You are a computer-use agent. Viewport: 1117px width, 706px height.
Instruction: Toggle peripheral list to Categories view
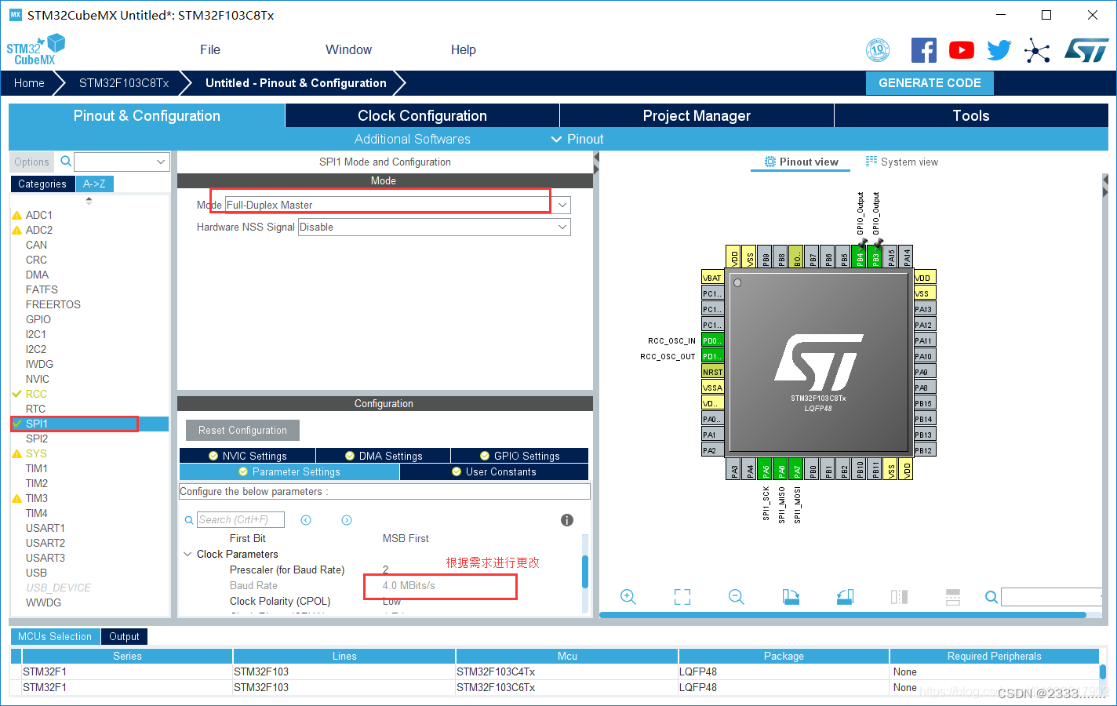click(42, 184)
